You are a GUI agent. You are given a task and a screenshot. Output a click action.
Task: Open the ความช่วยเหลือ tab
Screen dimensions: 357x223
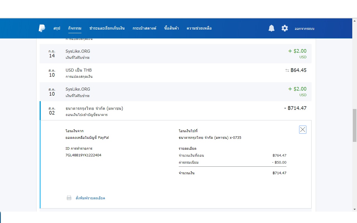[x=199, y=28]
